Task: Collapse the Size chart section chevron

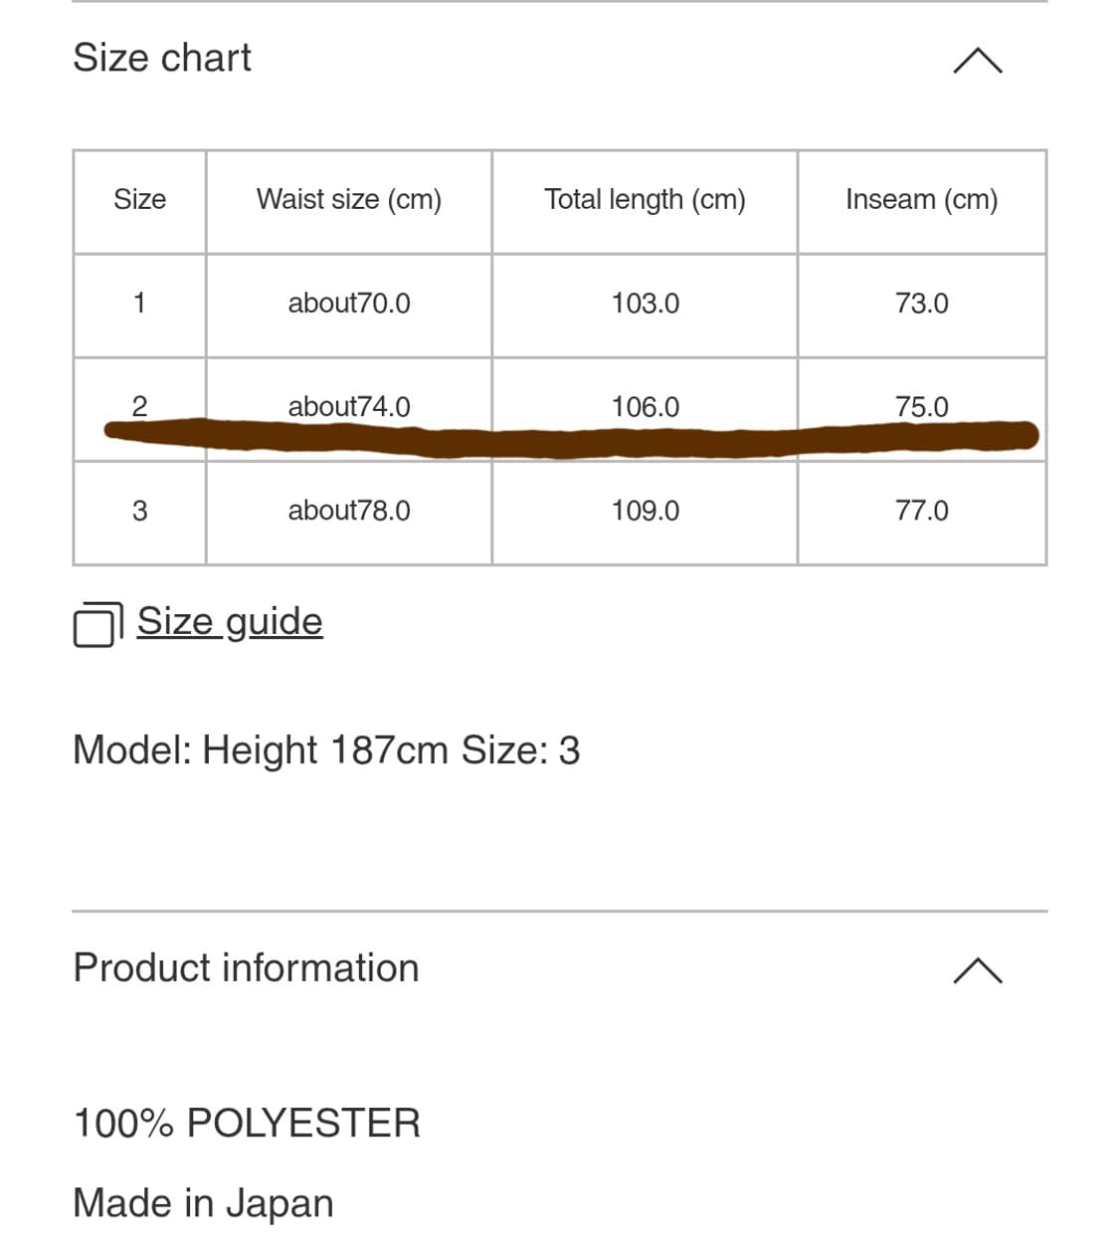Action: click(977, 62)
